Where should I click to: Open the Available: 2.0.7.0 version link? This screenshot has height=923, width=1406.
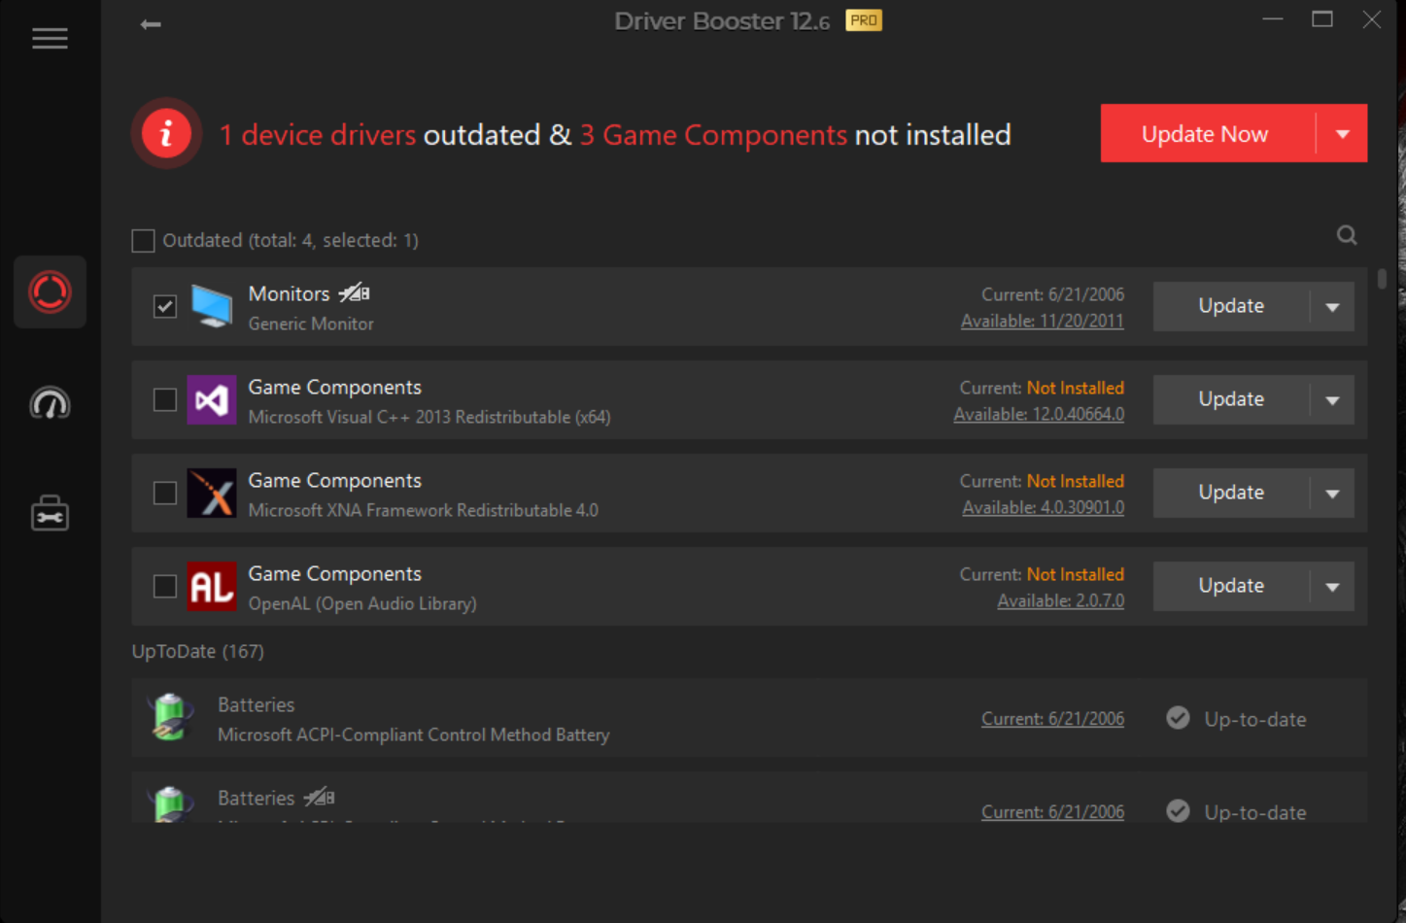[1061, 600]
